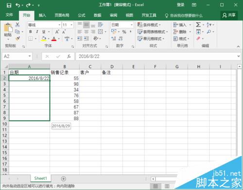Expand the Name Box dropdown arrow
The image size is (243, 190).
(x=30, y=56)
